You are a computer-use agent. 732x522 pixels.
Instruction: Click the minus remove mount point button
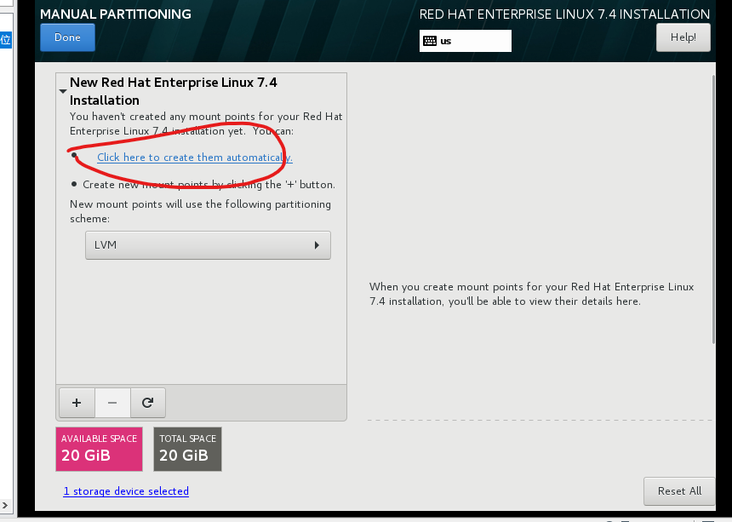point(112,403)
